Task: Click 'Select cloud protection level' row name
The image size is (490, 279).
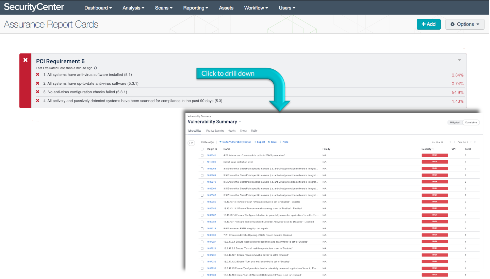Action: click(238, 162)
